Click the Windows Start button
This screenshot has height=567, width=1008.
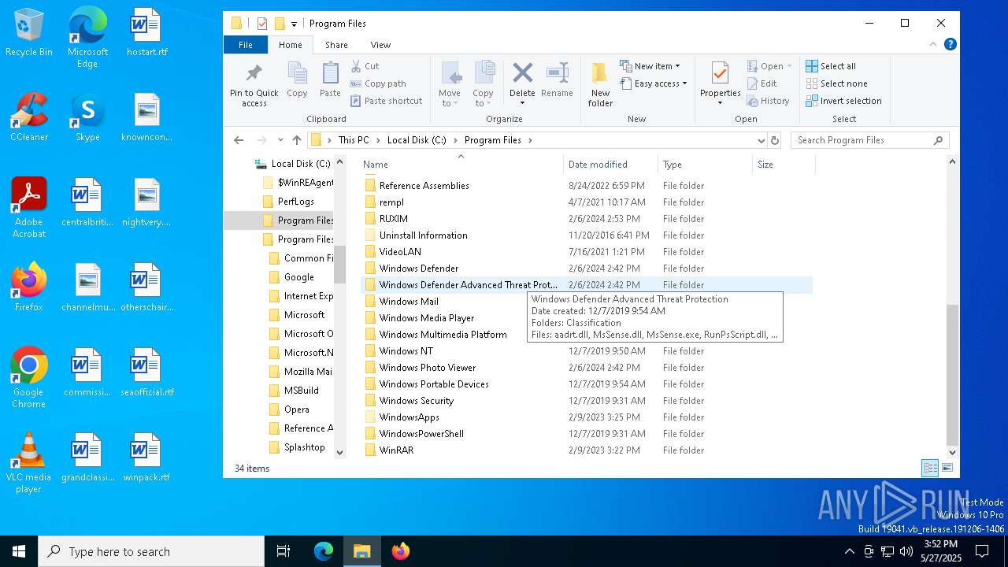(x=19, y=551)
